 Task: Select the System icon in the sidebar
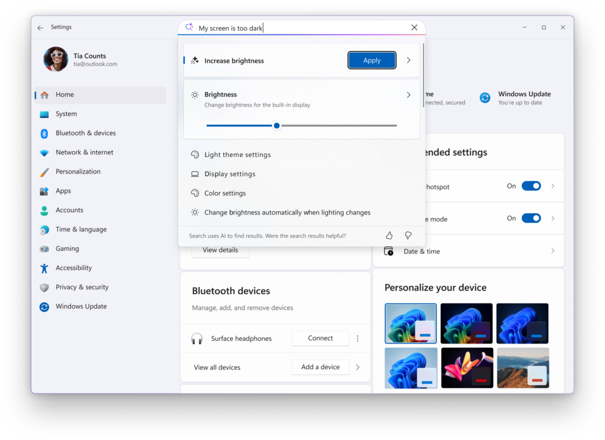pos(44,113)
